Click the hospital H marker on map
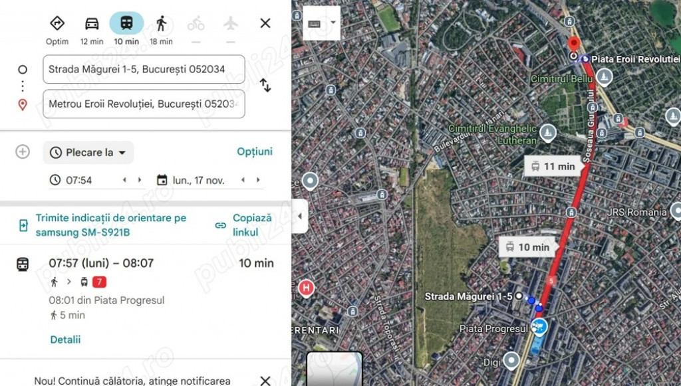 pos(306,288)
